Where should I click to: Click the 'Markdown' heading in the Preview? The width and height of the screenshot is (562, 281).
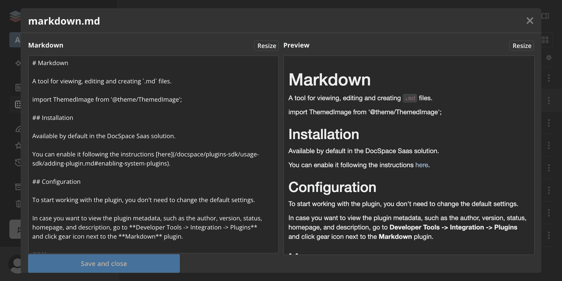click(330, 80)
